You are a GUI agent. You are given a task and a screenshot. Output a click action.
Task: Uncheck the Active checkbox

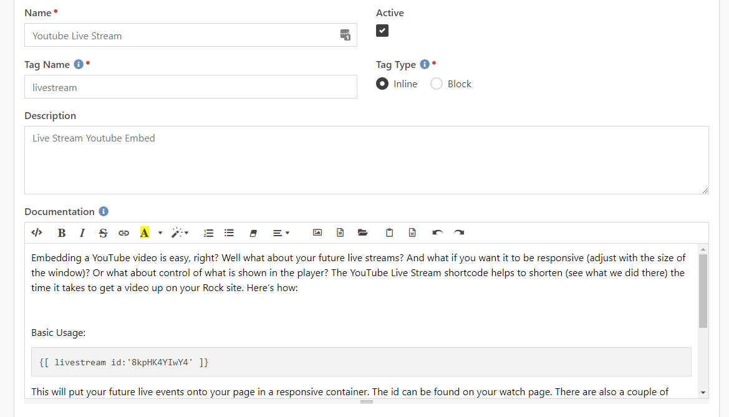coord(382,31)
